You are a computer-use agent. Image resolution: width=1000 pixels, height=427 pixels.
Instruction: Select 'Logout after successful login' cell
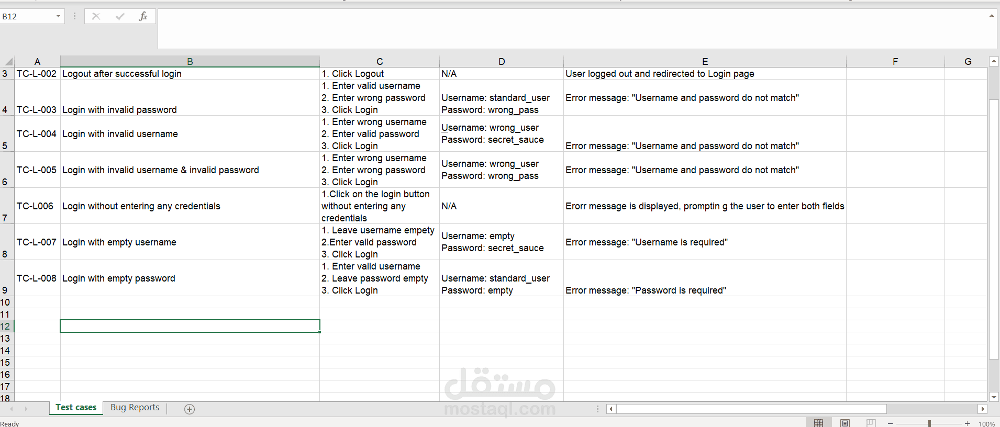190,74
